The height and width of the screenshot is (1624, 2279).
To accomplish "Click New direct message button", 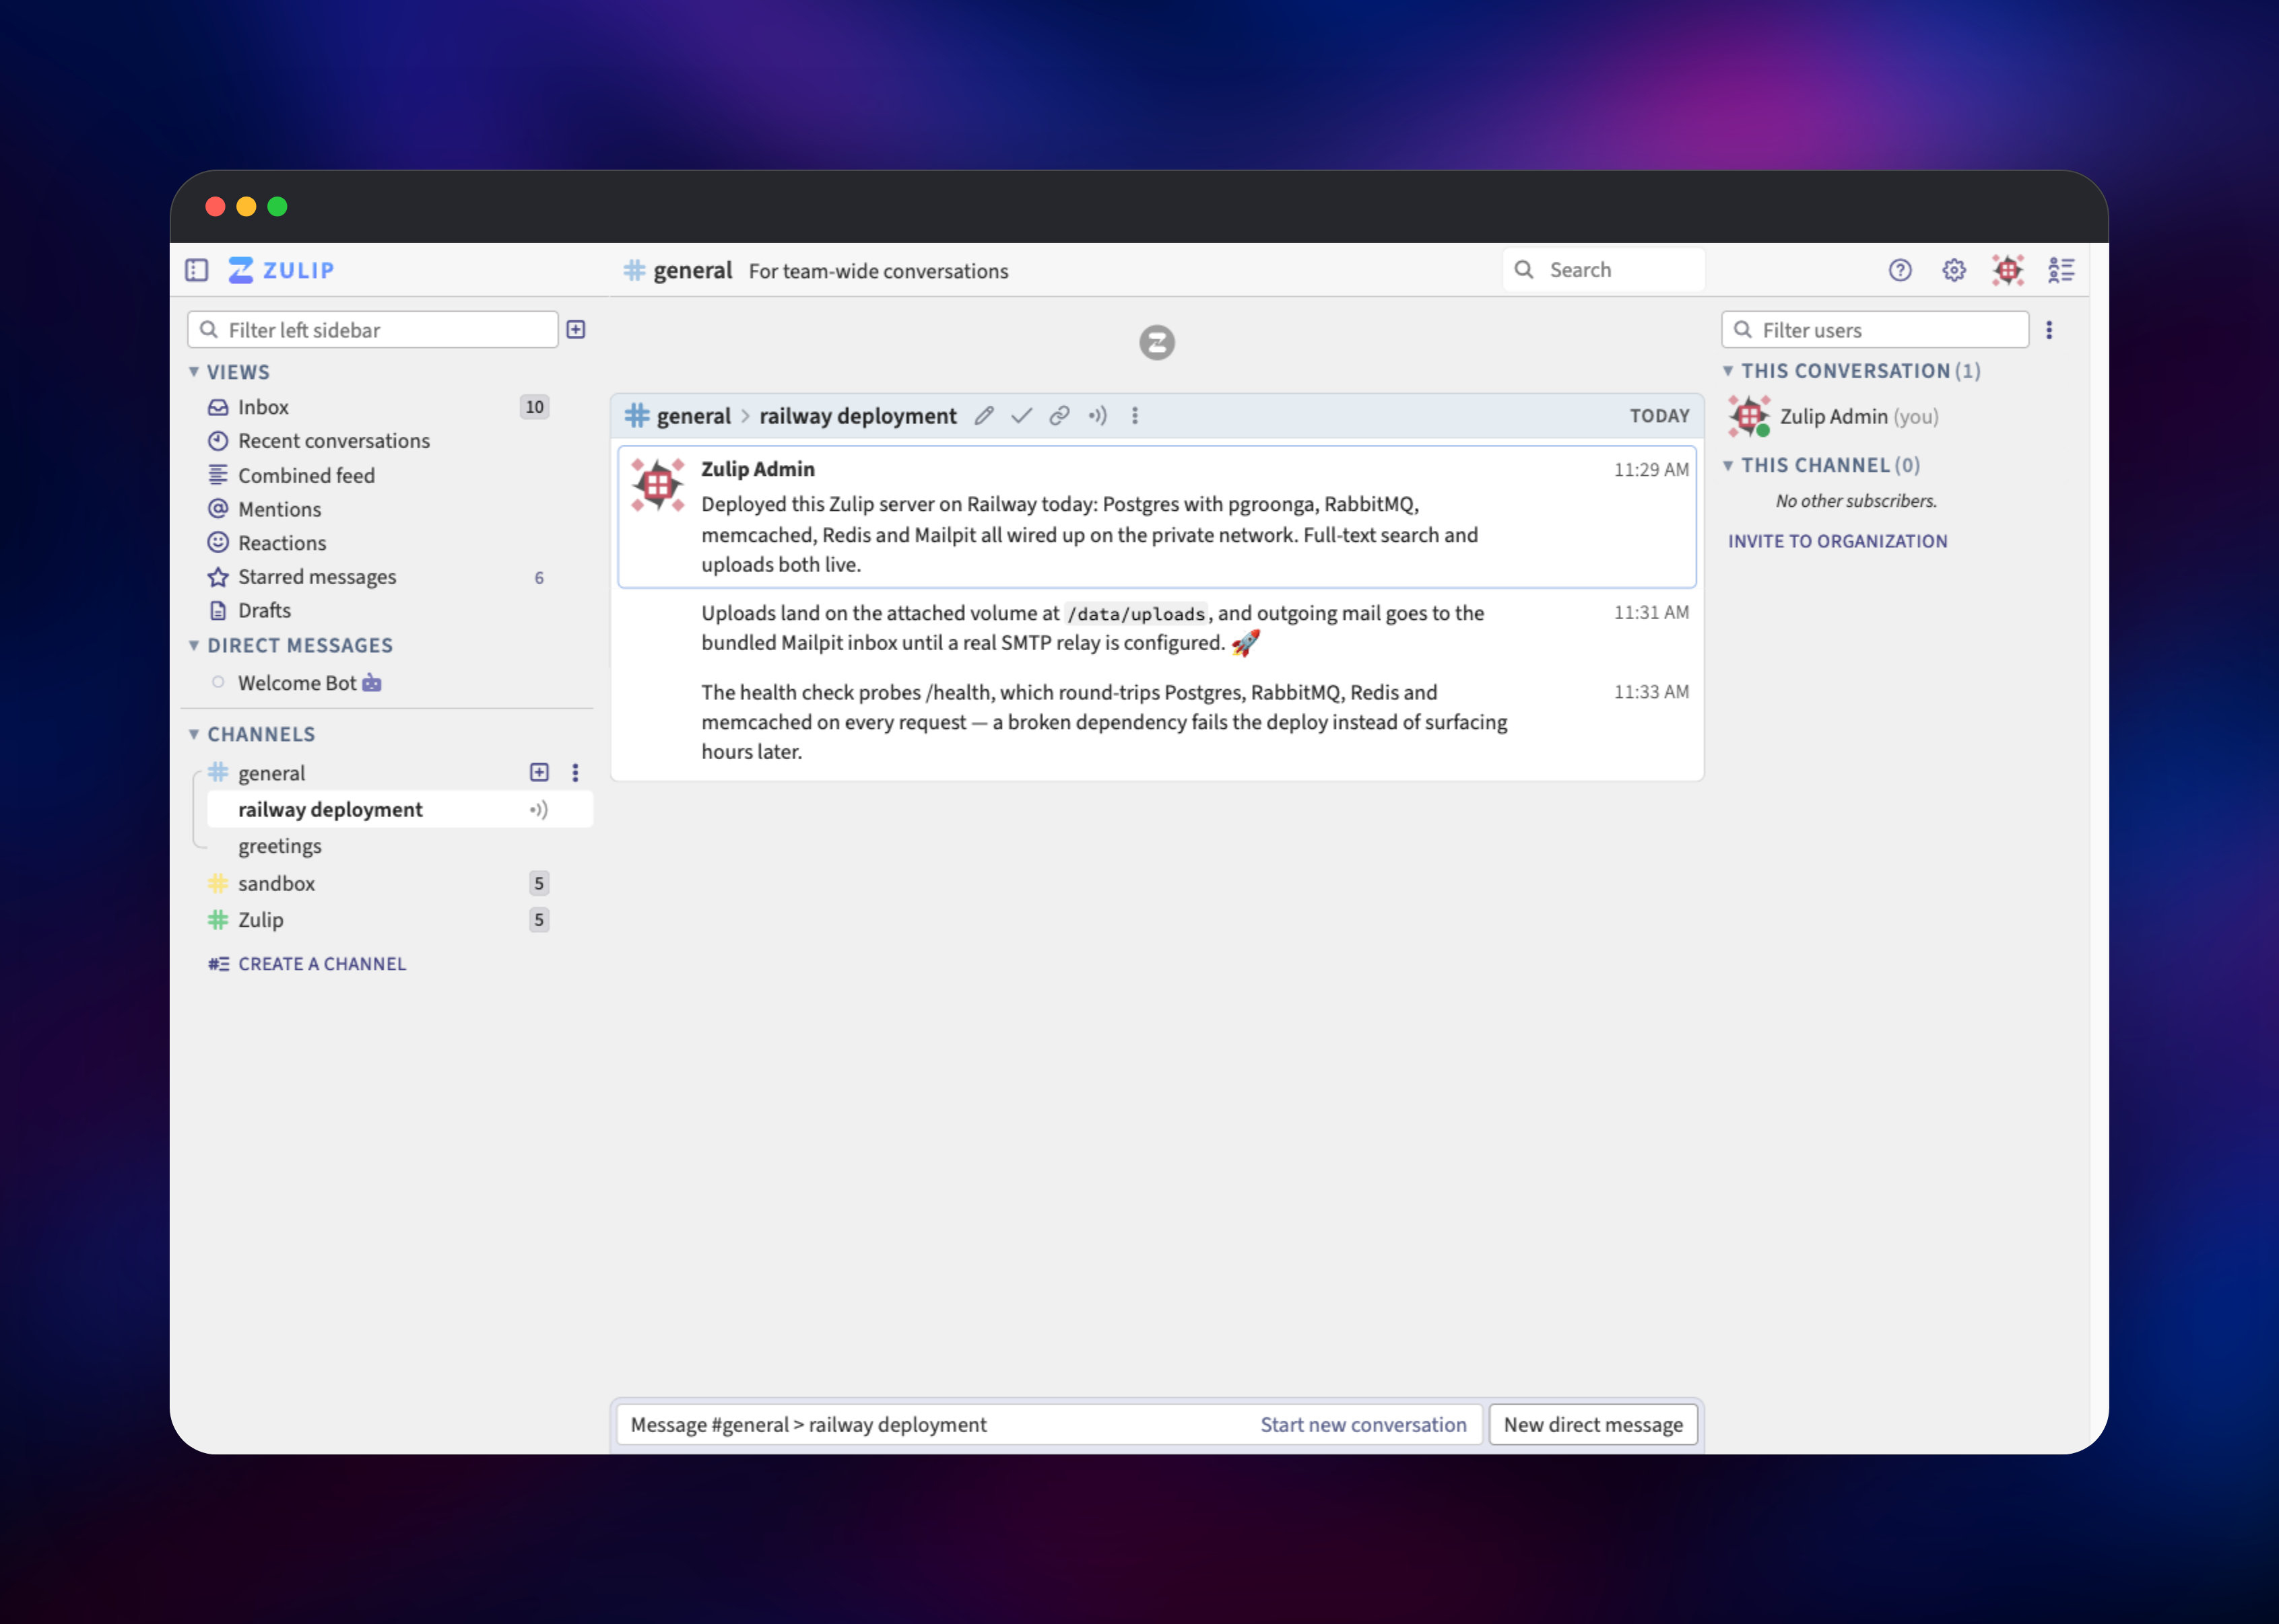I will 1593,1425.
